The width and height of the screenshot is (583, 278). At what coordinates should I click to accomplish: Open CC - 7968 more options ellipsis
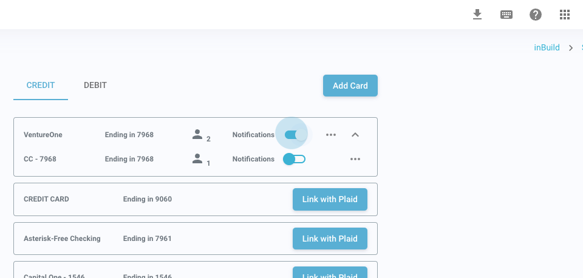(355, 159)
